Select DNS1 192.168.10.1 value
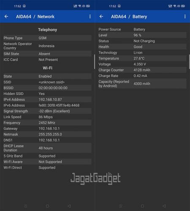The height and width of the screenshot is (211, 190). coord(49,140)
